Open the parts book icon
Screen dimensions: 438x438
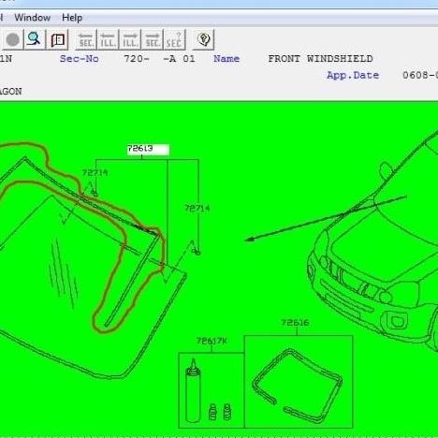pos(57,39)
